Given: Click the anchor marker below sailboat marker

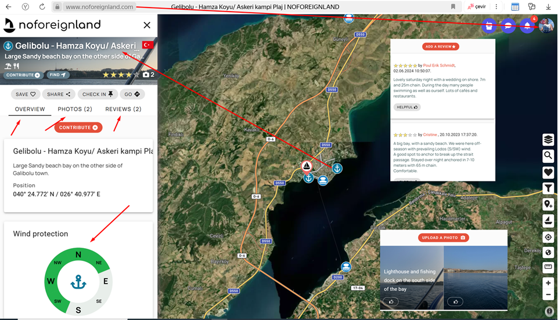Looking at the screenshot, I should pos(308,177).
